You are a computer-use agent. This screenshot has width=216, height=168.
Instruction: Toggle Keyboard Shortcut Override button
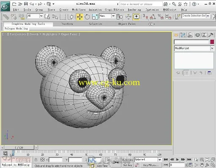click(x=136, y=16)
